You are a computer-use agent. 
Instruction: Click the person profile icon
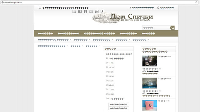click(x=130, y=8)
